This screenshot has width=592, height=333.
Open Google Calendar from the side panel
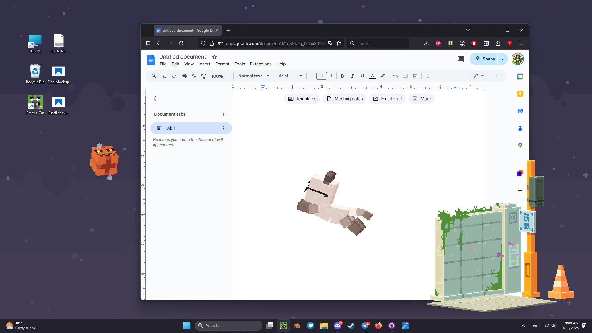(520, 76)
